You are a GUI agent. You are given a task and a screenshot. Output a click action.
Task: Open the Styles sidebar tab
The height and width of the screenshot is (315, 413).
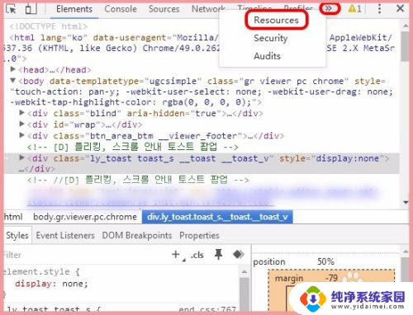(17, 235)
